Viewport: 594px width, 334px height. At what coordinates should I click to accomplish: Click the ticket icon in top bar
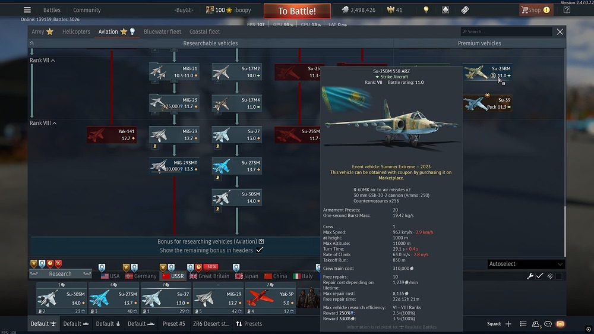pyautogui.click(x=465, y=10)
